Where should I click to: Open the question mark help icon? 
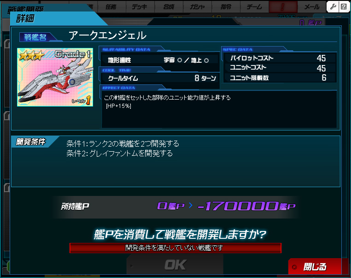click(x=344, y=7)
